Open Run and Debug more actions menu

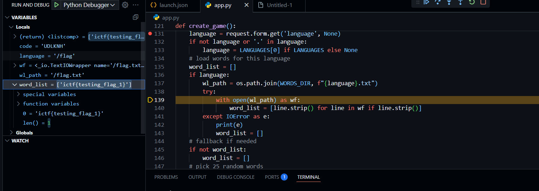[x=136, y=5]
